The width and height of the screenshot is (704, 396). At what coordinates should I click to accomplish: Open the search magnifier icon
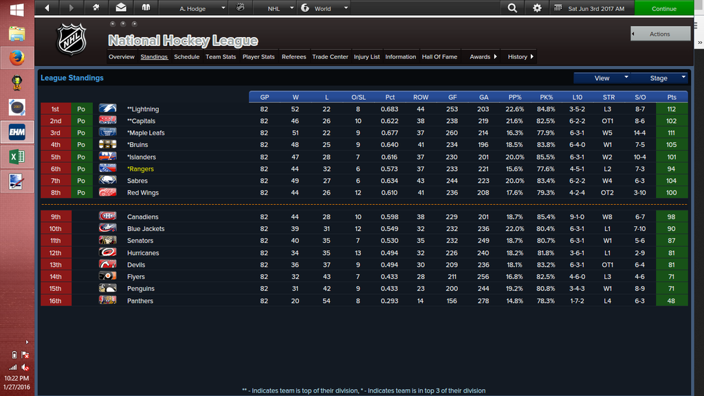coord(512,8)
